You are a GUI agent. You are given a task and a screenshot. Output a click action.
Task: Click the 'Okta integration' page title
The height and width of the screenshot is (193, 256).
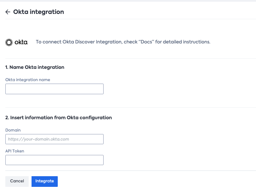[39, 12]
